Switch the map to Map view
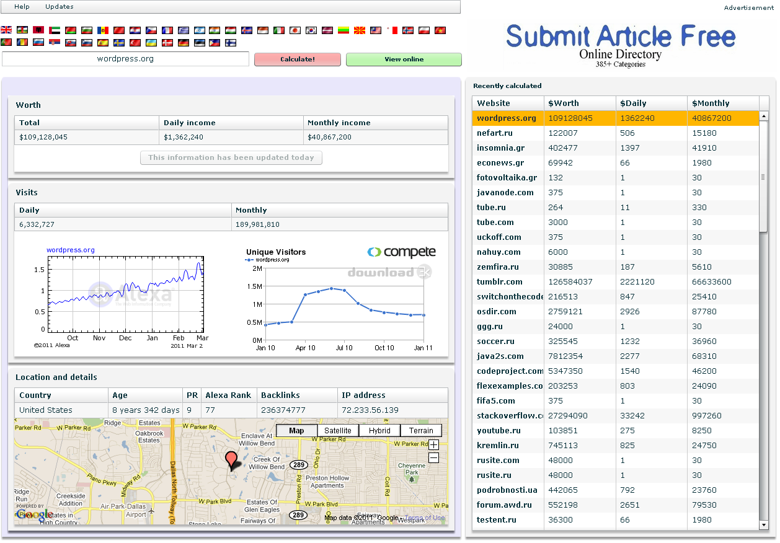Viewport: 780px width, 543px height. pyautogui.click(x=296, y=431)
